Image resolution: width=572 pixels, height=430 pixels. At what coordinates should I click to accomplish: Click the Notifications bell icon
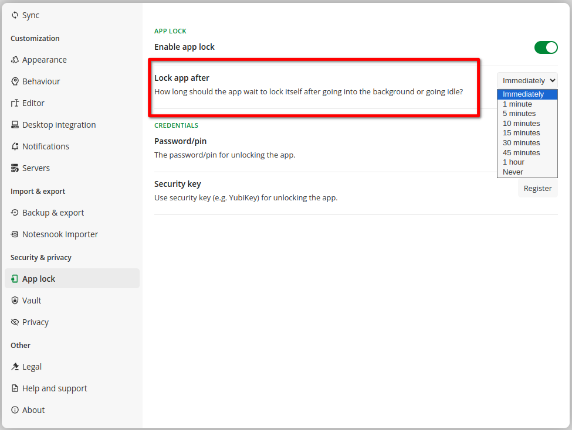coord(15,146)
